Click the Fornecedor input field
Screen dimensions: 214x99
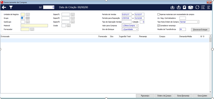coord(25,29)
